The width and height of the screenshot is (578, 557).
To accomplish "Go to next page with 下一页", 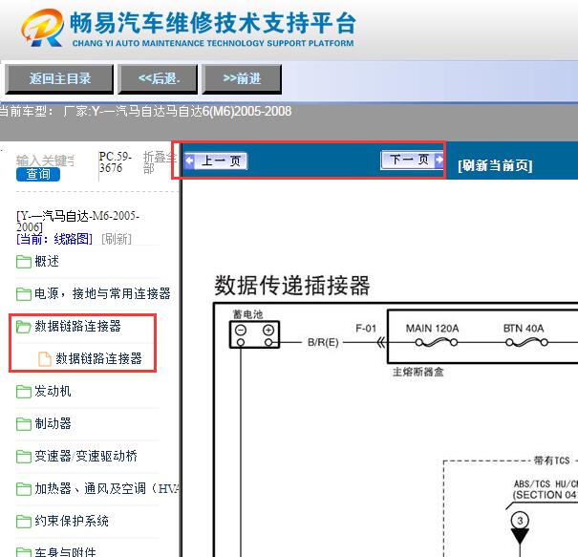I will coord(412,160).
